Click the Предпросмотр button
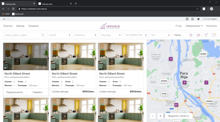 coord(14,92)
